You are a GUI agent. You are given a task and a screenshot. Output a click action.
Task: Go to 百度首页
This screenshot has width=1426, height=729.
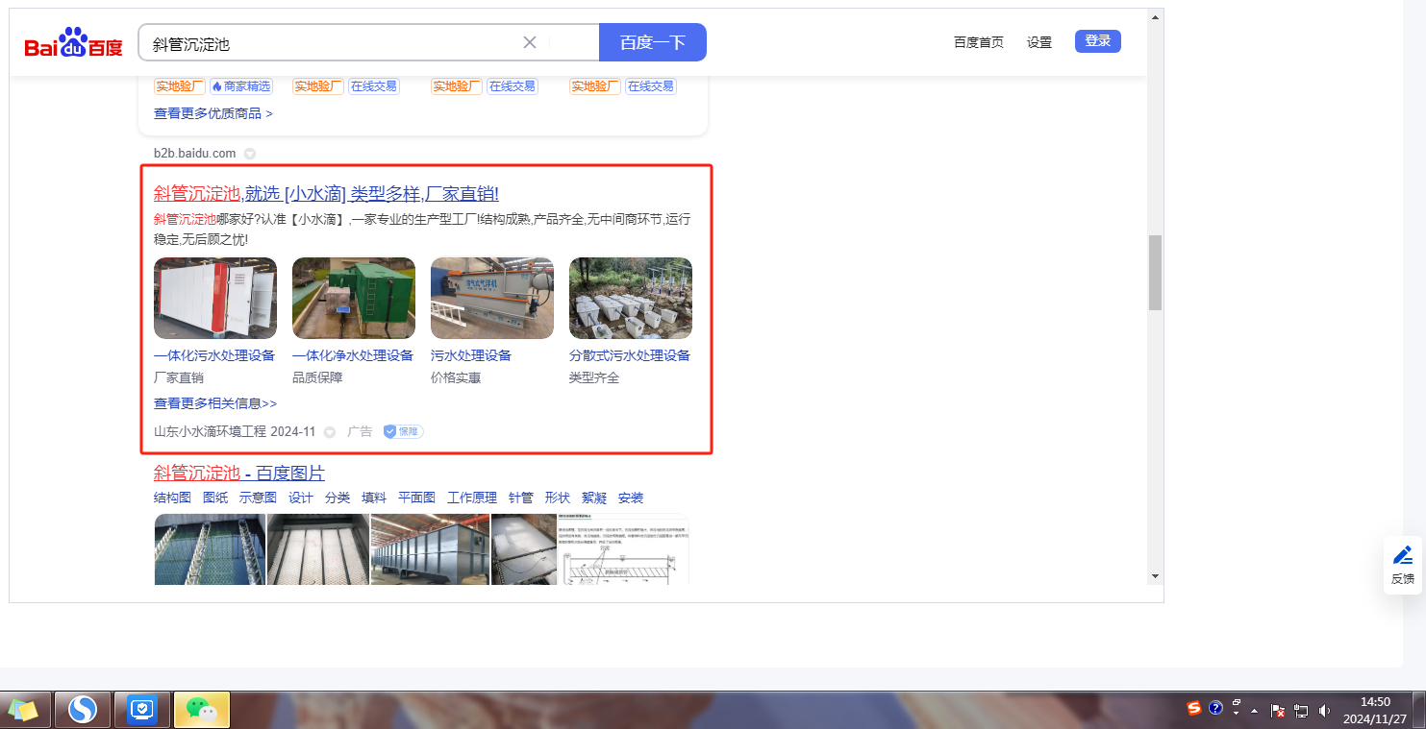(979, 42)
